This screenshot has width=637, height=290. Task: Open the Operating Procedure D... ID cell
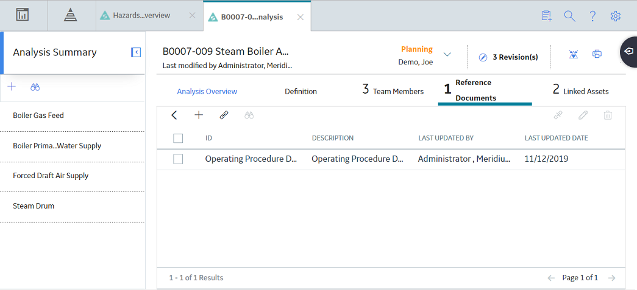252,159
